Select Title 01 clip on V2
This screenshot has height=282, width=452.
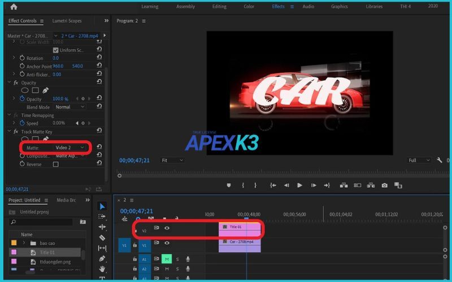(240, 229)
